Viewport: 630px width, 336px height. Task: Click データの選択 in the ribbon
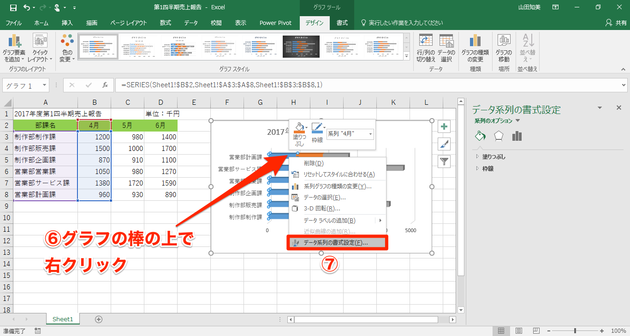446,48
